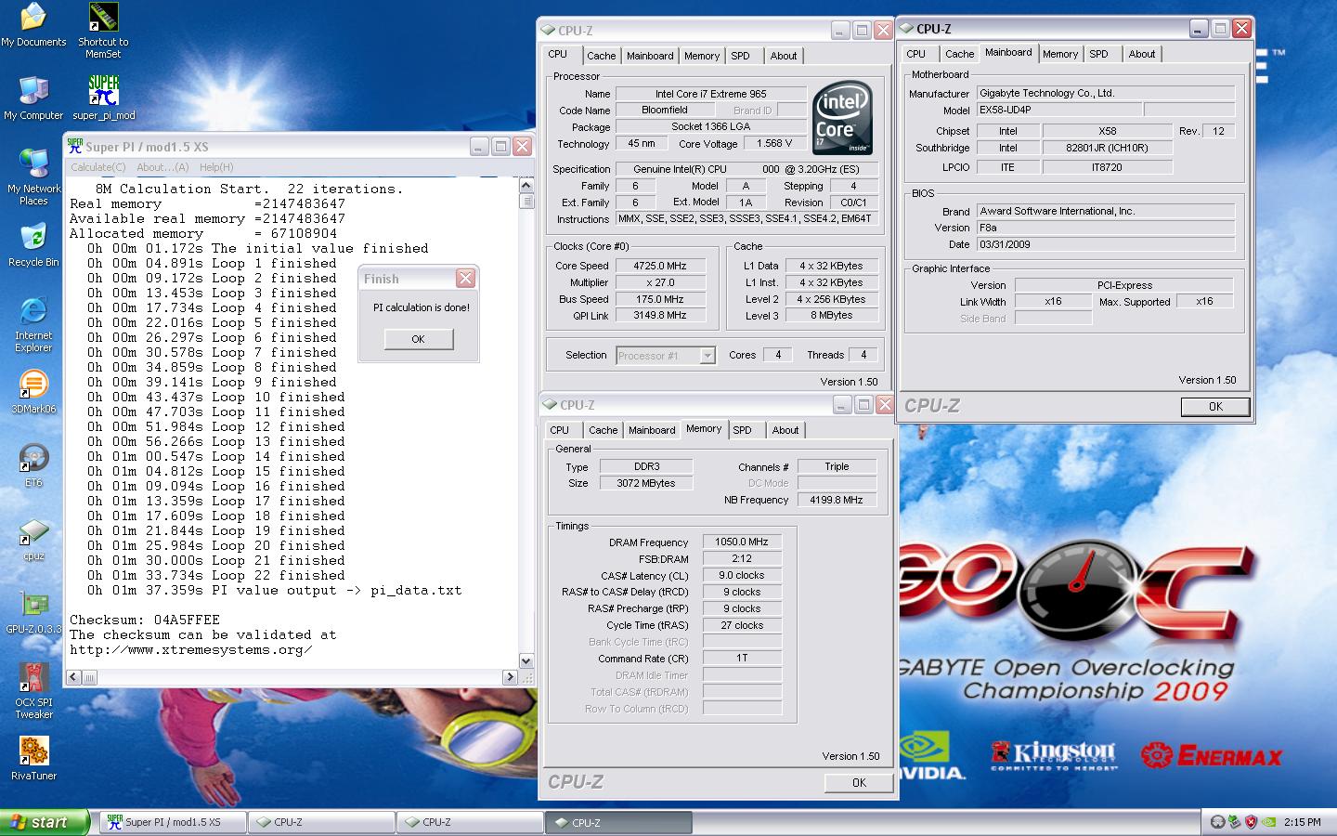Launch super_pi_mod desktop shortcut
Image resolution: width=1337 pixels, height=836 pixels.
104,98
